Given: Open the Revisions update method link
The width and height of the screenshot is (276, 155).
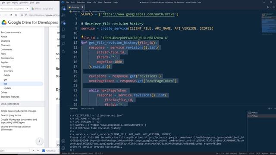Looking at the screenshot, I should tap(7, 88).
